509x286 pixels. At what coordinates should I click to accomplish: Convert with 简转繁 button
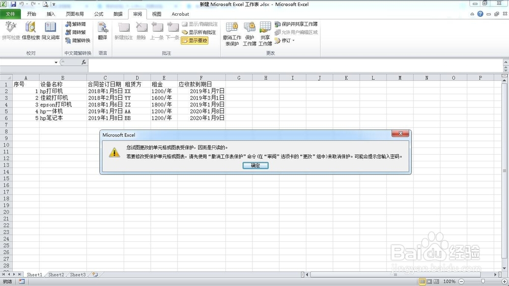(x=76, y=32)
